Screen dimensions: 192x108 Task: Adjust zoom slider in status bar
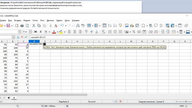click(x=186, y=101)
